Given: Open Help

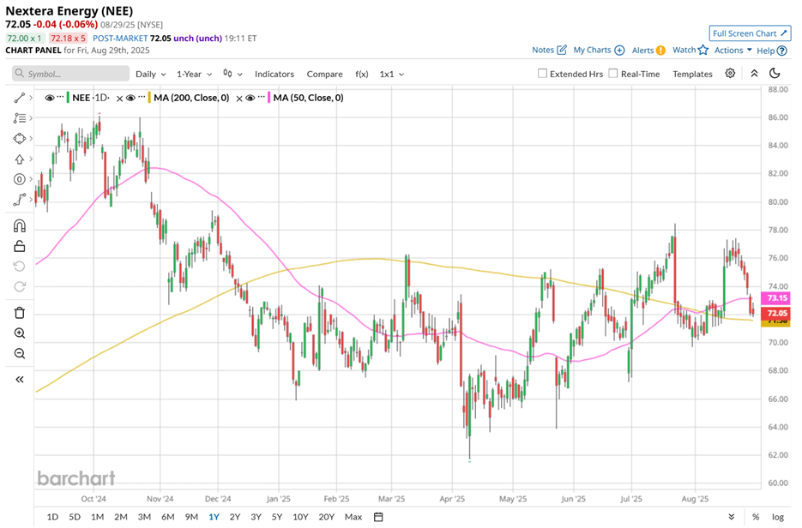Looking at the screenshot, I should point(772,51).
